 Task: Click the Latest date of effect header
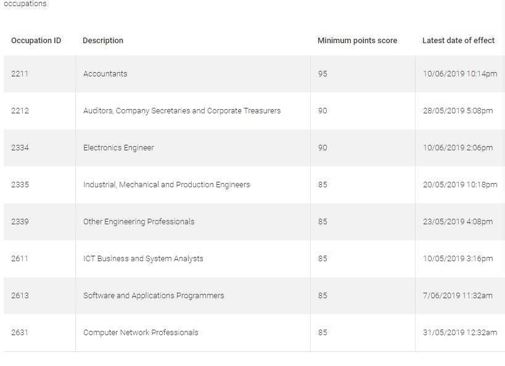pos(458,41)
